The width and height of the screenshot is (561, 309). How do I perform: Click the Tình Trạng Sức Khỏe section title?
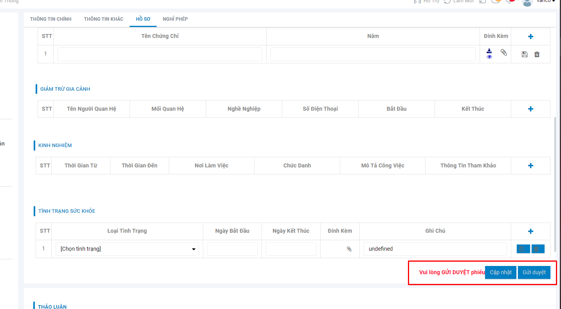[67, 211]
